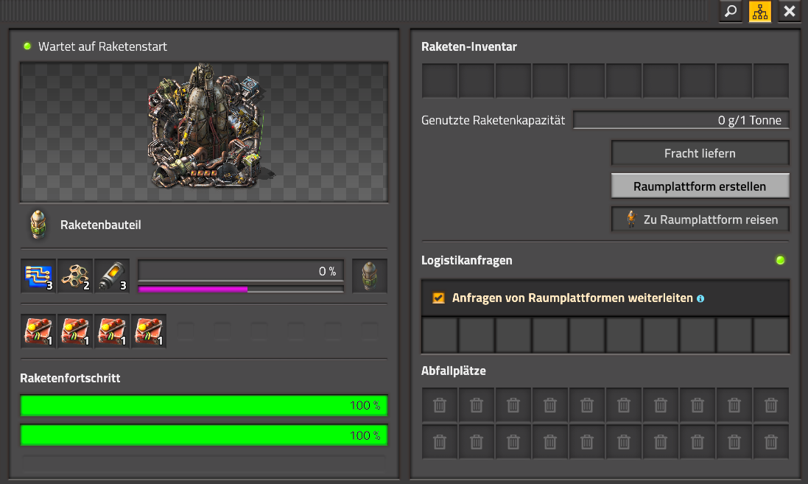808x484 pixels.
Task: Click the Raketenbauteil label
Action: tap(100, 225)
